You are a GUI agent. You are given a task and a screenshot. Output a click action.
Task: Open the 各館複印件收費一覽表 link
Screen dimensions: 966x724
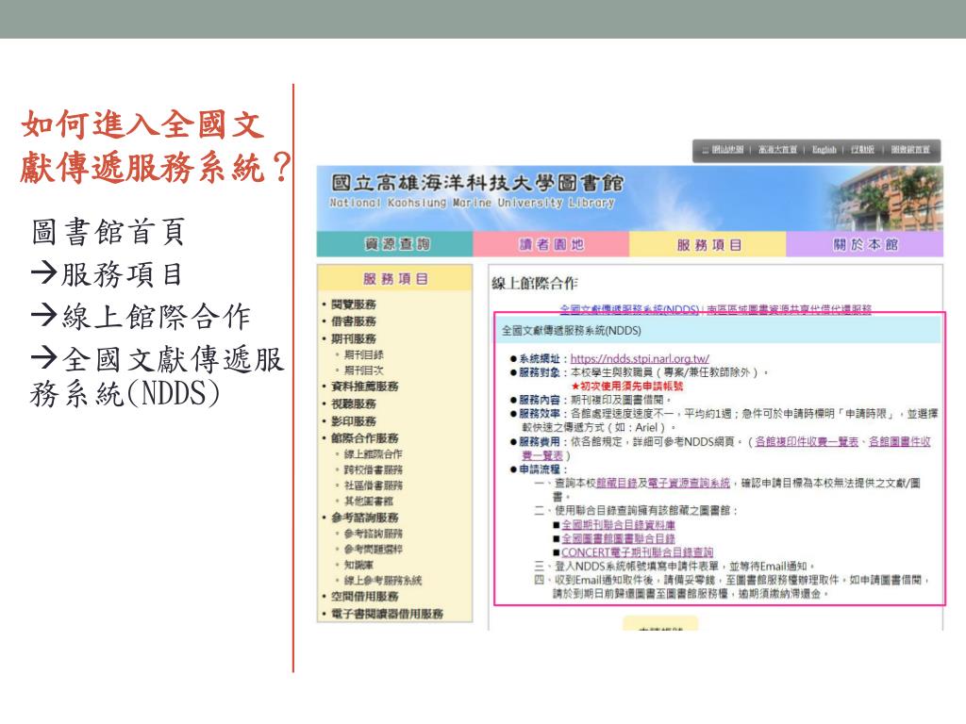pyautogui.click(x=807, y=441)
